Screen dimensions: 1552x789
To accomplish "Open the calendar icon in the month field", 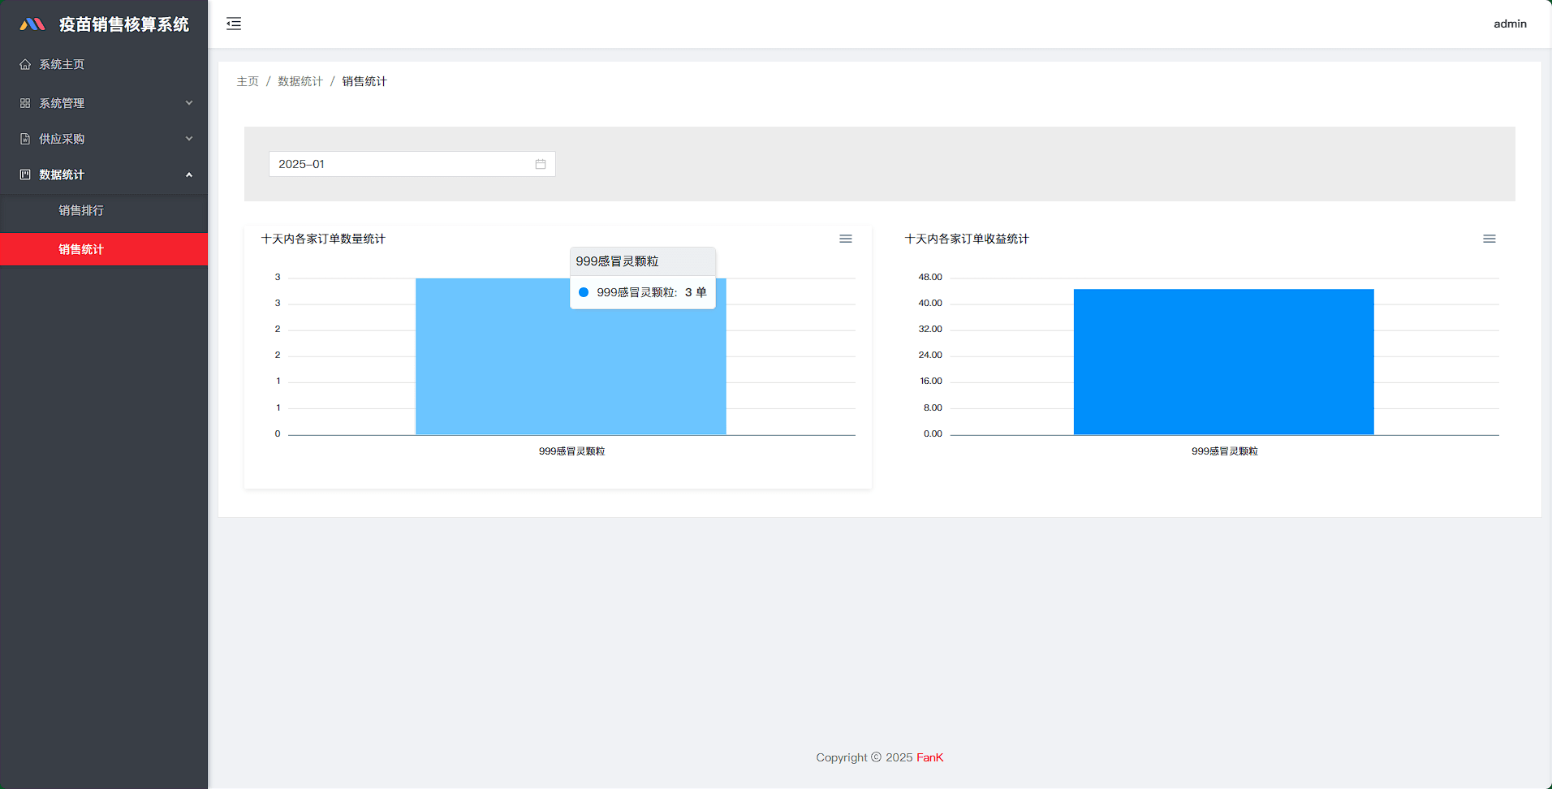I will pyautogui.click(x=541, y=164).
